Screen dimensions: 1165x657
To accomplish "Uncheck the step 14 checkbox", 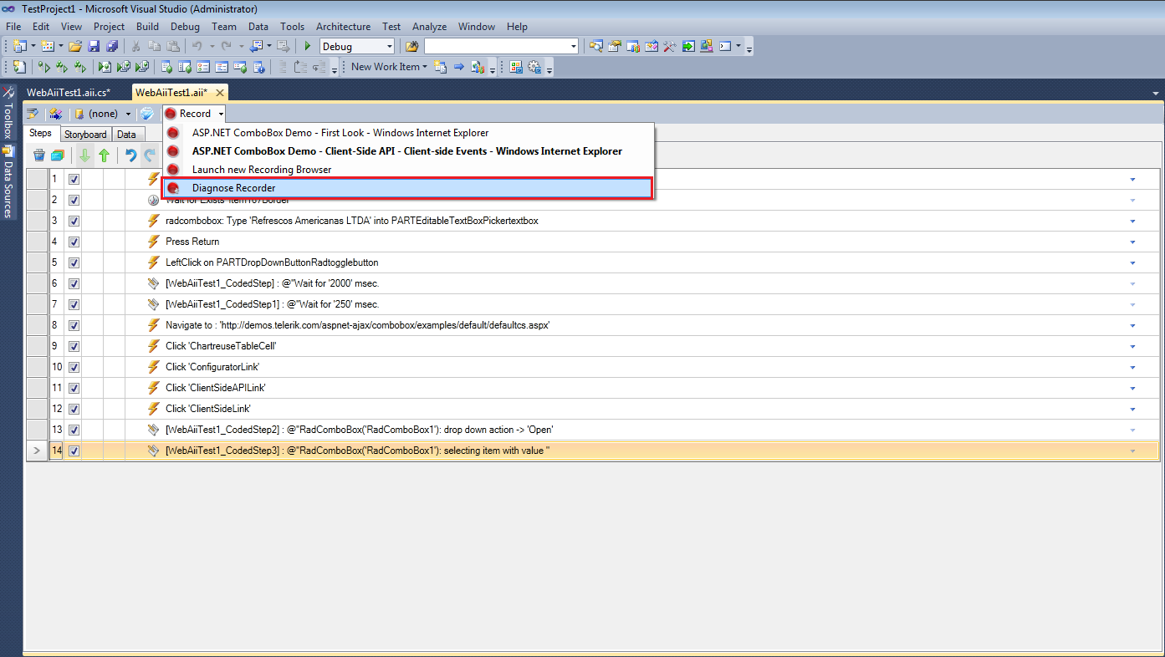I will pos(74,451).
